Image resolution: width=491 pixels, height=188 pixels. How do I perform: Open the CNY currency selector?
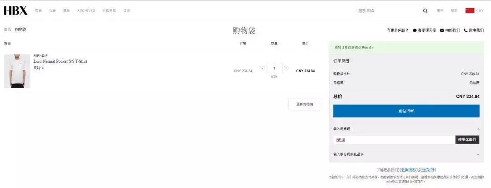pos(480,10)
